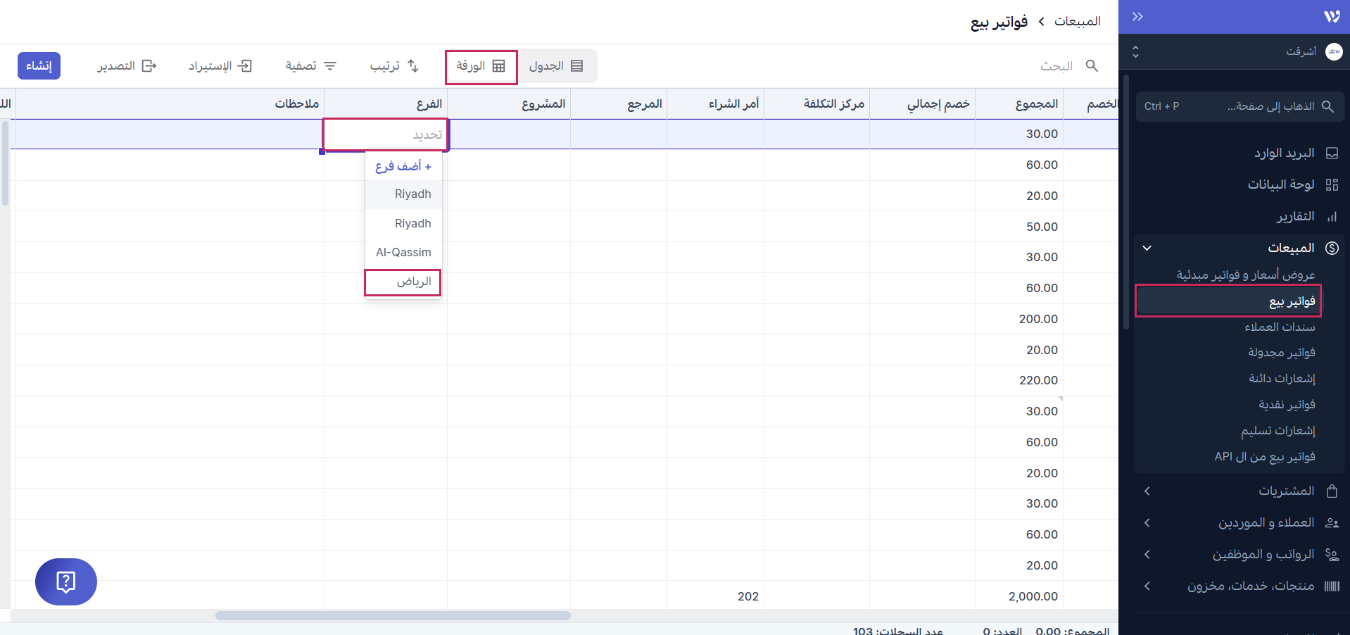The image size is (1350, 635).
Task: Open the help widget question mark icon
Action: [65, 582]
